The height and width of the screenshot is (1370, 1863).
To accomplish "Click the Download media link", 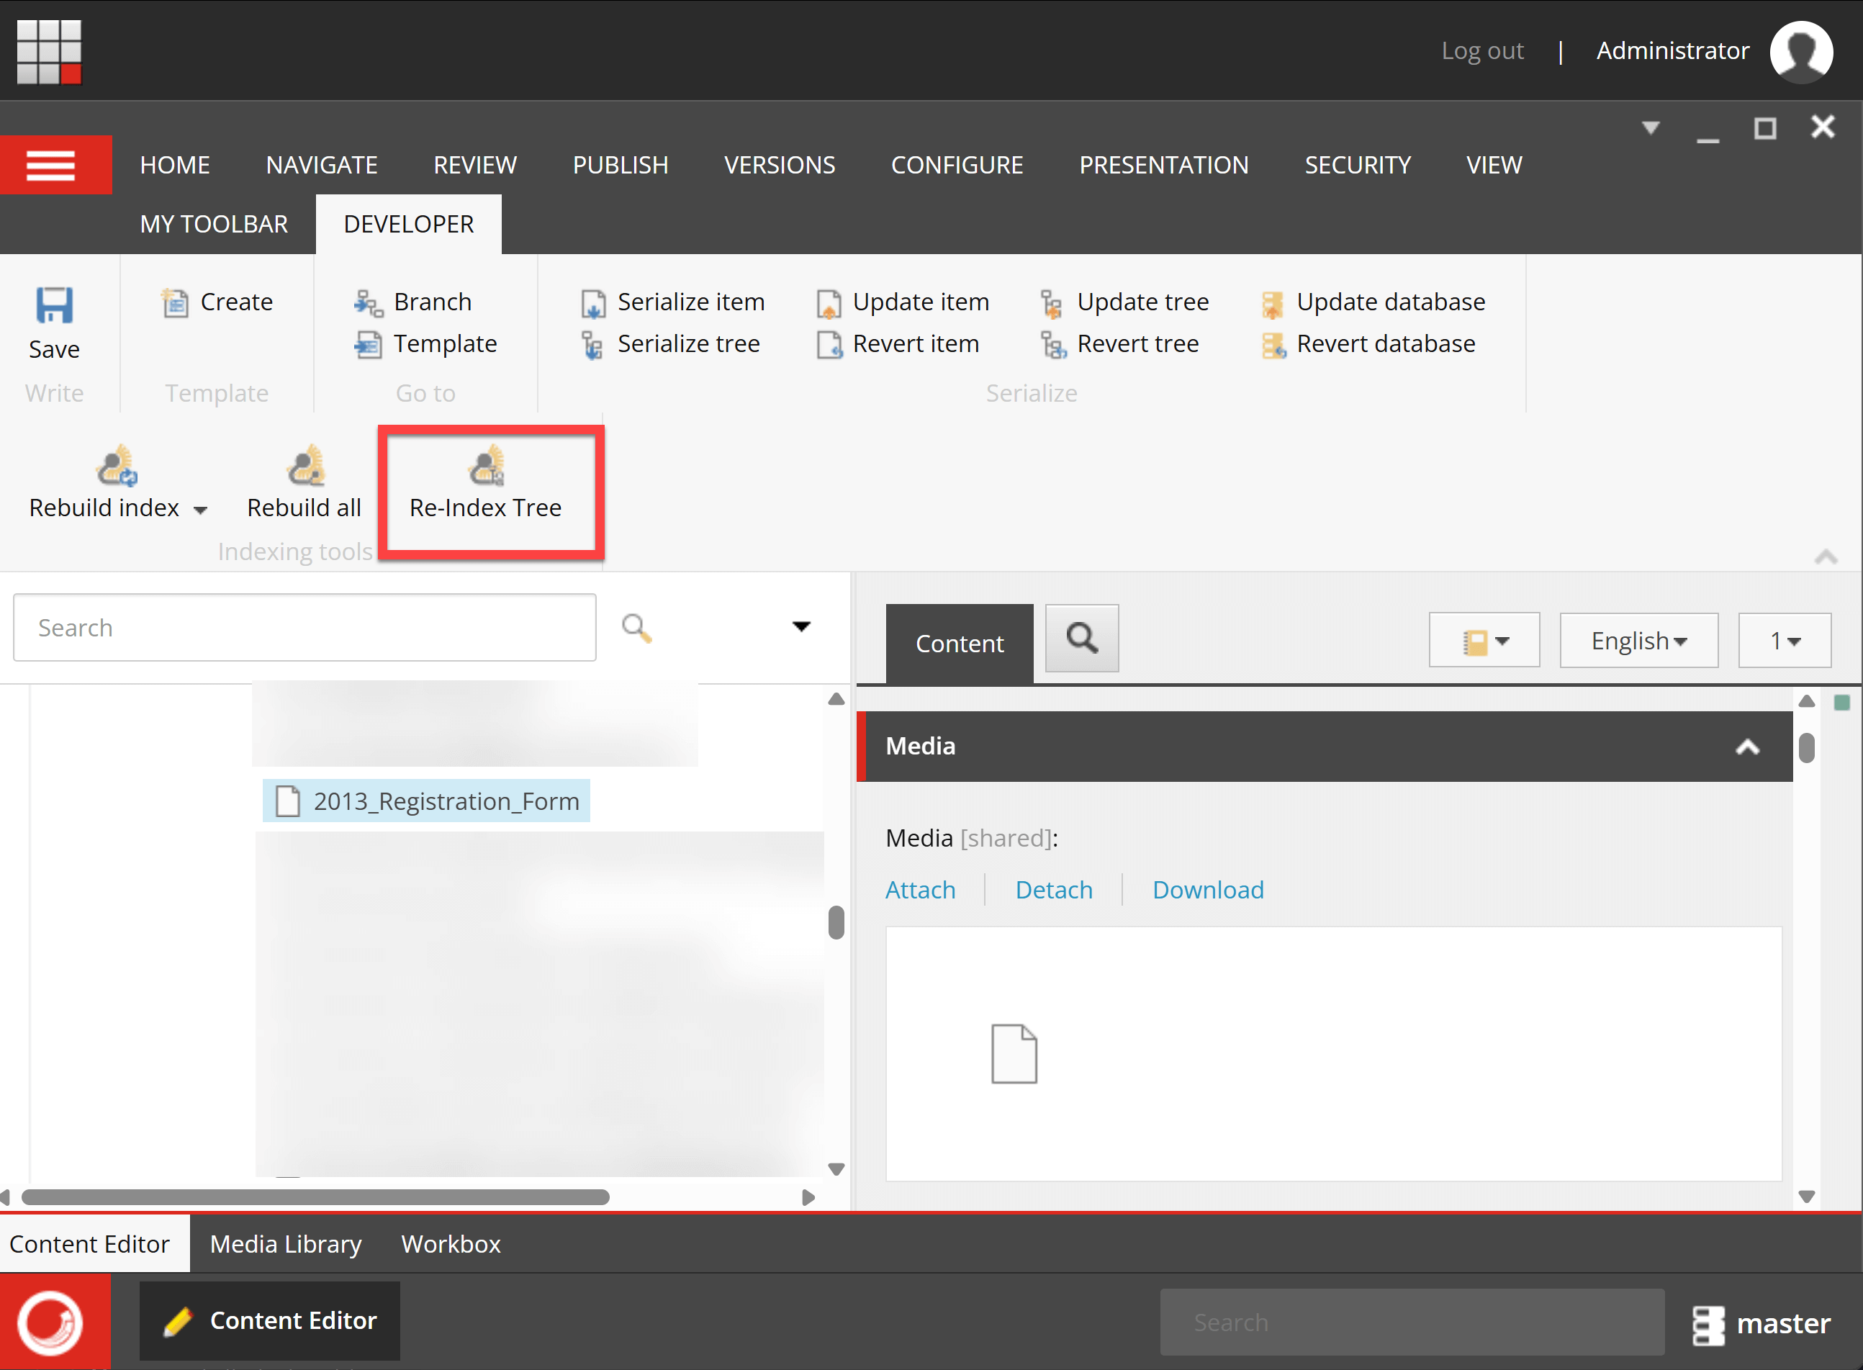I will (x=1207, y=890).
